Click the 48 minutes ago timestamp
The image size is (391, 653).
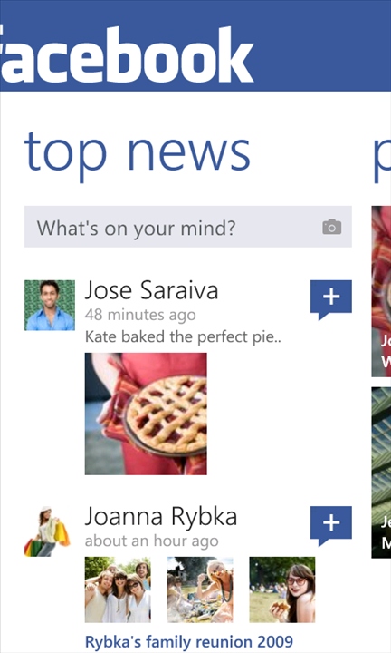[x=140, y=316]
